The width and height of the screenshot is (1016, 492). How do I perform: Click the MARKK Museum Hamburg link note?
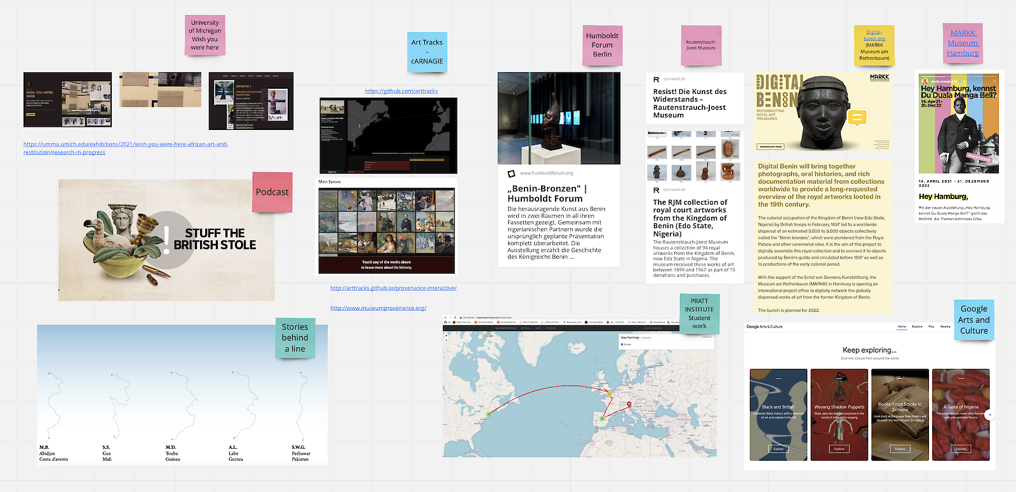[x=963, y=43]
